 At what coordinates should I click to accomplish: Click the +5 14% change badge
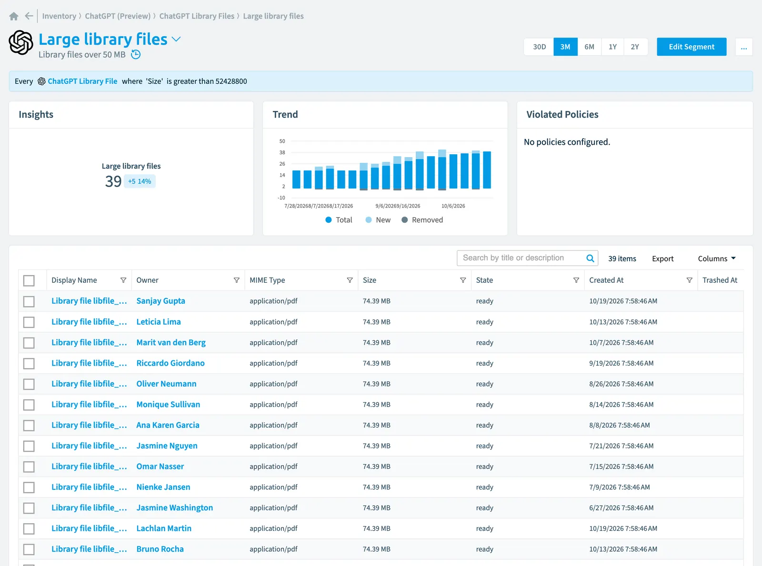click(140, 181)
